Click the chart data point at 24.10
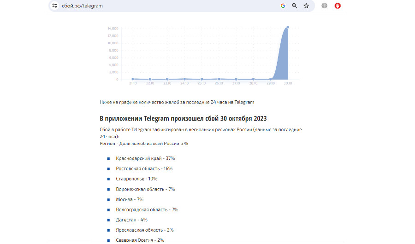 click(184, 79)
